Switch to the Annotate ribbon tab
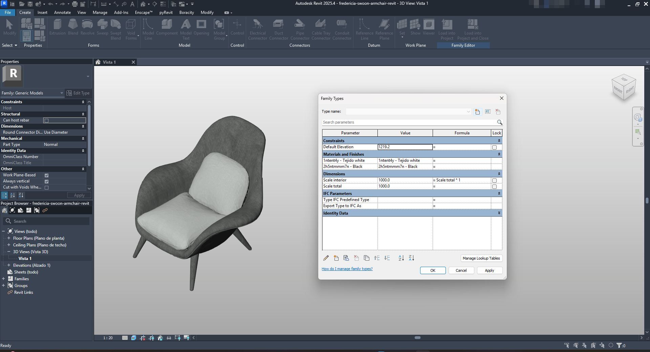The image size is (650, 352). (63, 13)
